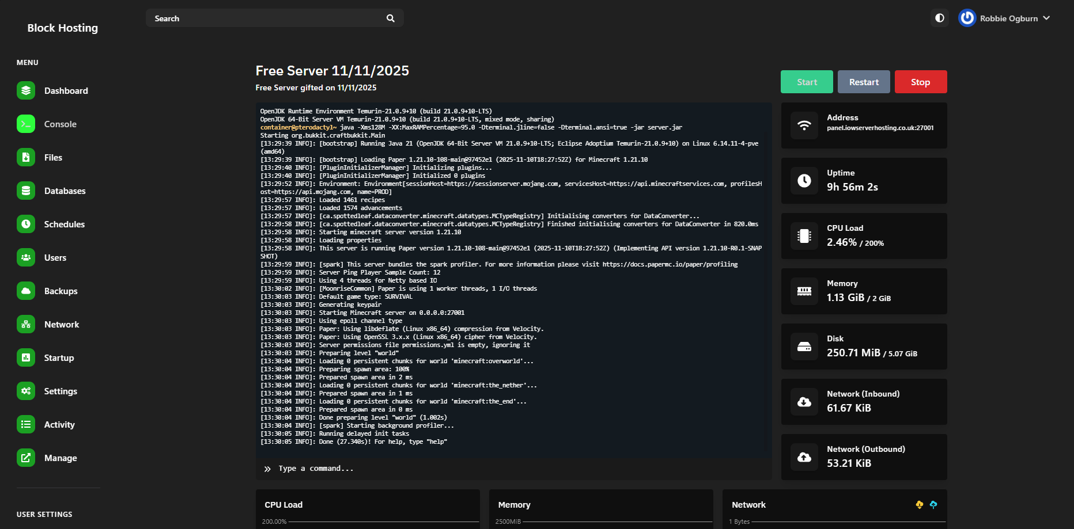Go to server Settings
Viewport: 1074px width, 529px height.
(60, 391)
